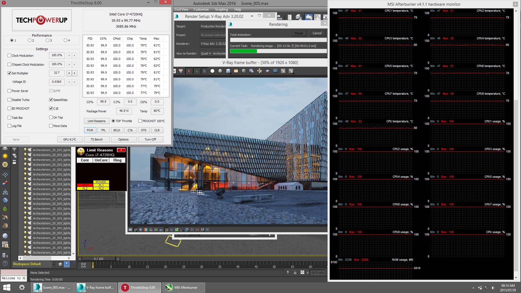Toggle monochromatic mode gray circle
The width and height of the screenshot is (521, 293).
pyautogui.click(x=220, y=71)
